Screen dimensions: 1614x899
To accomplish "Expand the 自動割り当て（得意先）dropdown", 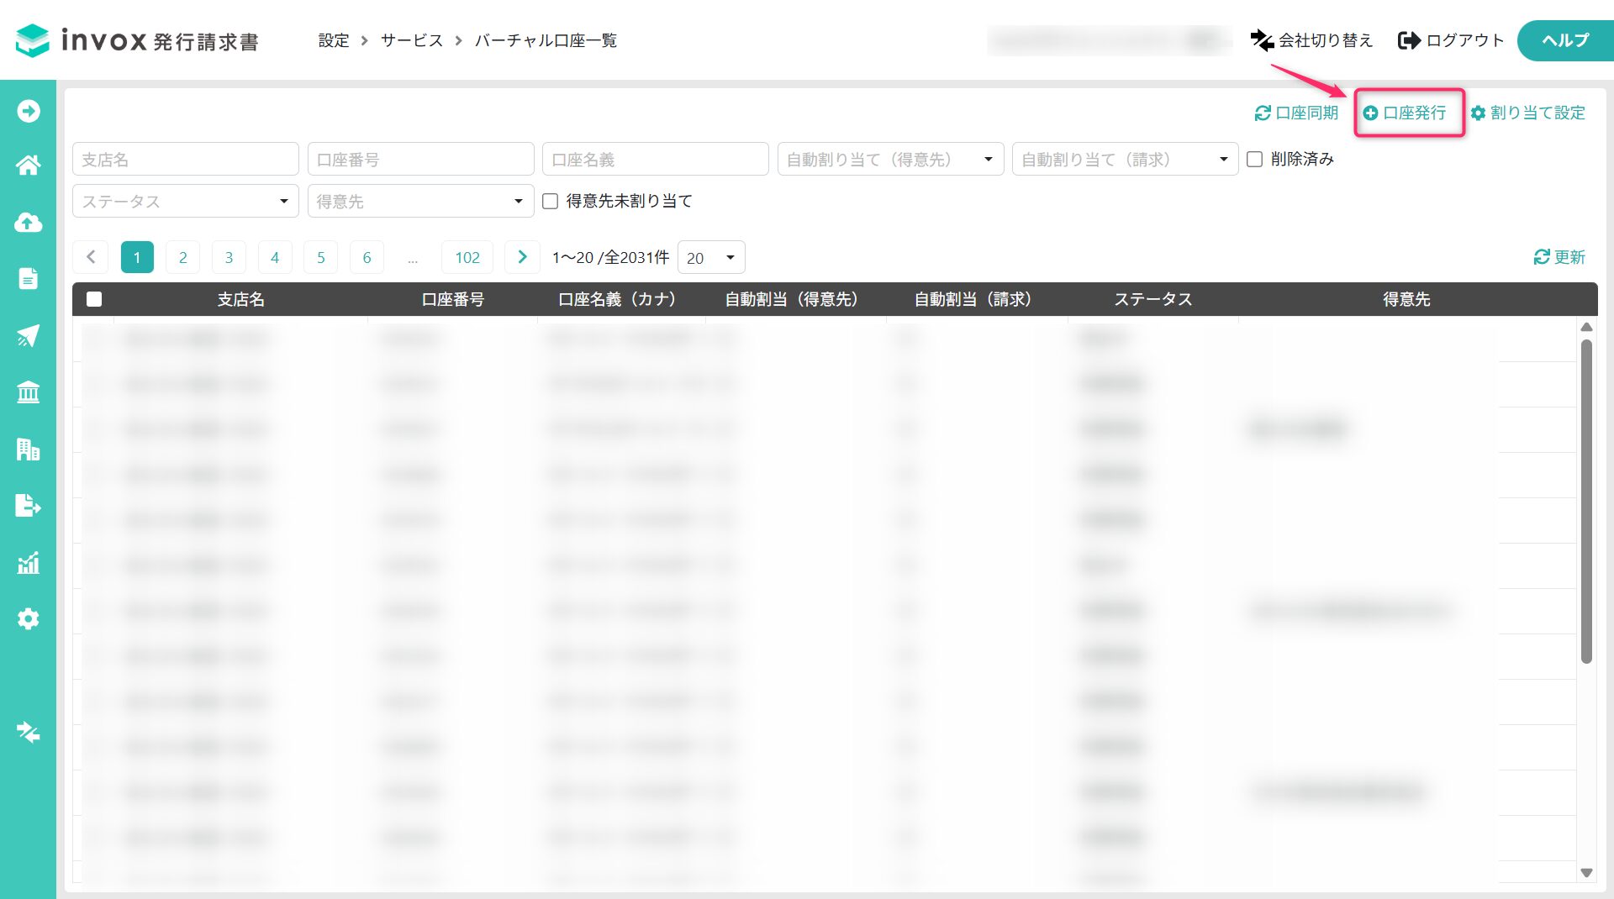I will click(889, 160).
